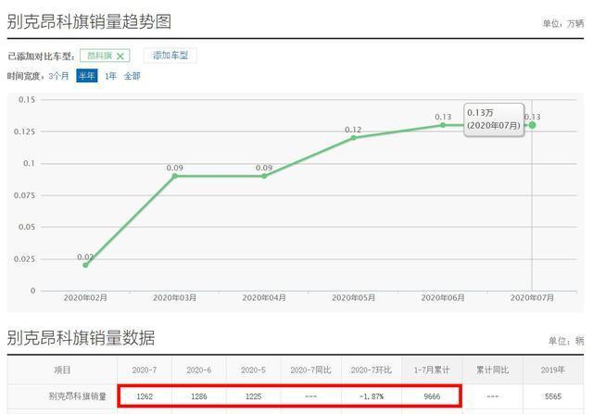
Task: Click the 2020年04月 data point 0.09
Action: 264,176
